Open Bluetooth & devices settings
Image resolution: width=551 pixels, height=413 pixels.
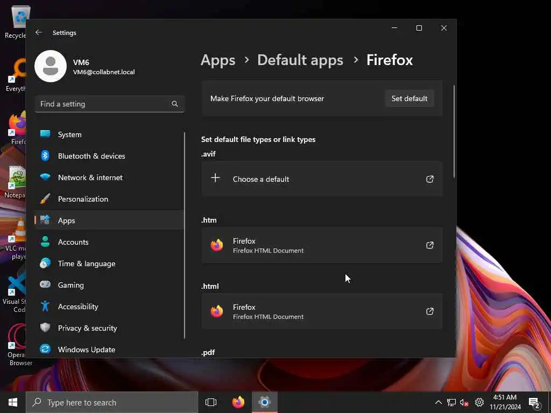click(x=109, y=155)
